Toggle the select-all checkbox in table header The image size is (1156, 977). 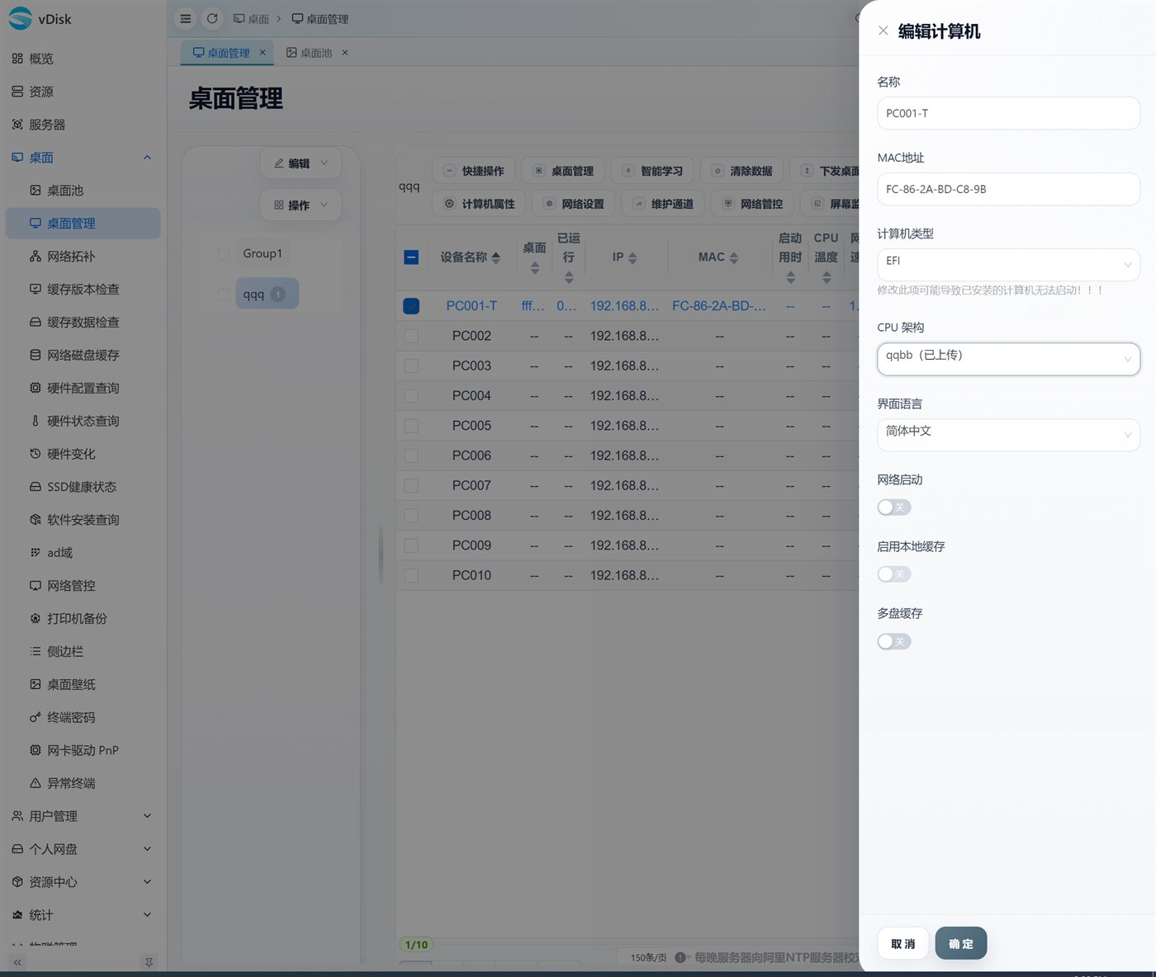click(411, 257)
